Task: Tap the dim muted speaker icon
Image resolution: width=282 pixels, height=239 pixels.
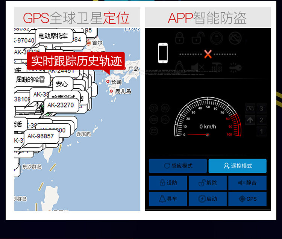Action: click(197, 67)
